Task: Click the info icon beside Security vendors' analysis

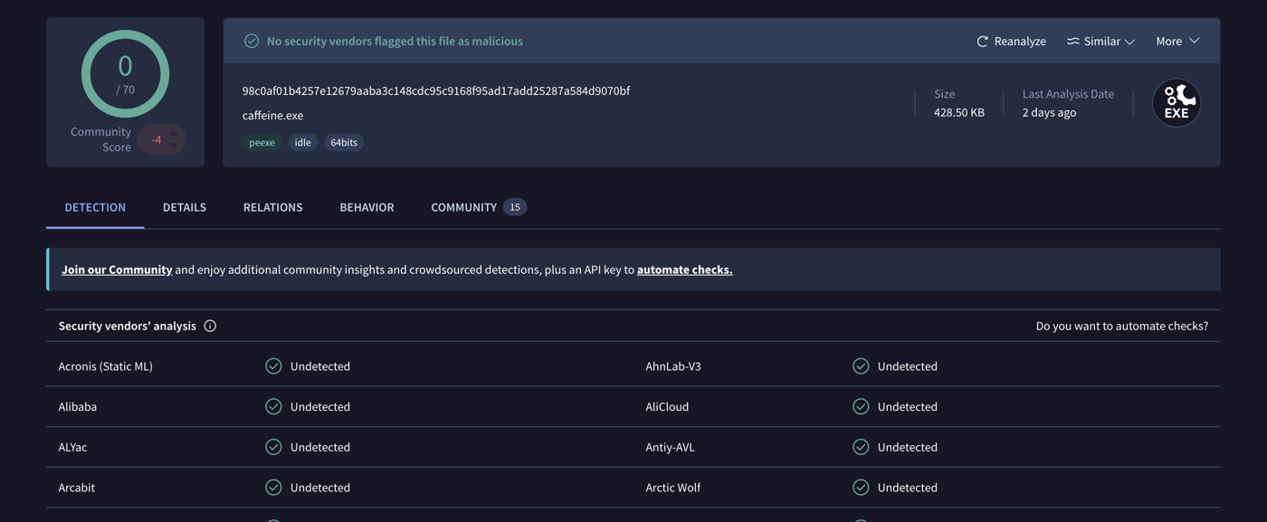Action: pos(210,326)
